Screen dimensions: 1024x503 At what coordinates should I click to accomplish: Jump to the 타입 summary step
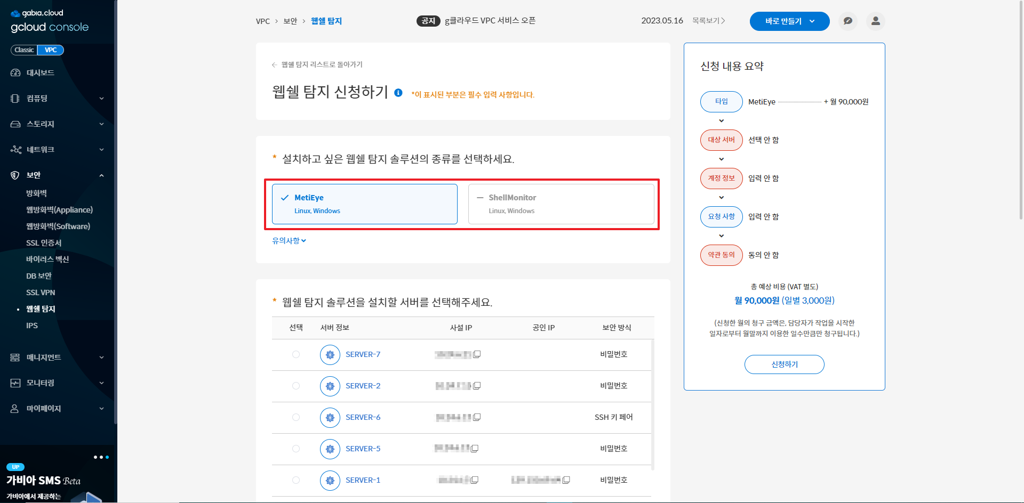pos(722,102)
